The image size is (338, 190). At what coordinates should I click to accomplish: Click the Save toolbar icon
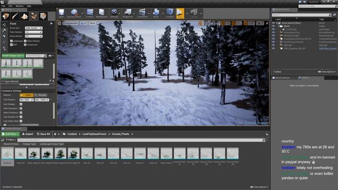[x=61, y=13]
